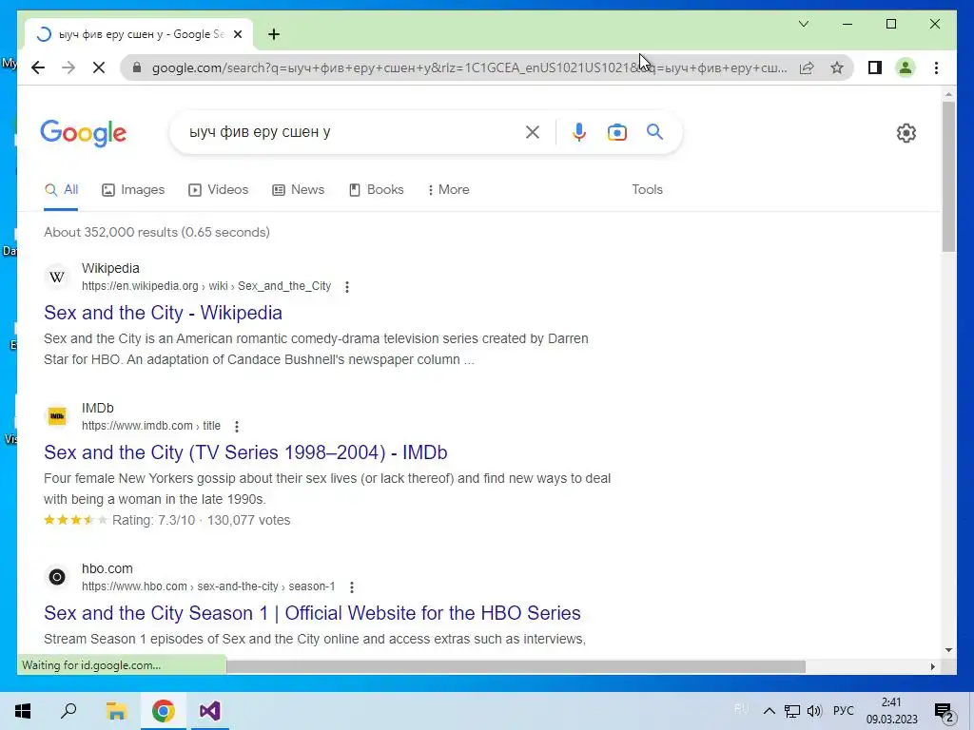Show hidden tray icons
The width and height of the screenshot is (974, 730).
click(769, 711)
